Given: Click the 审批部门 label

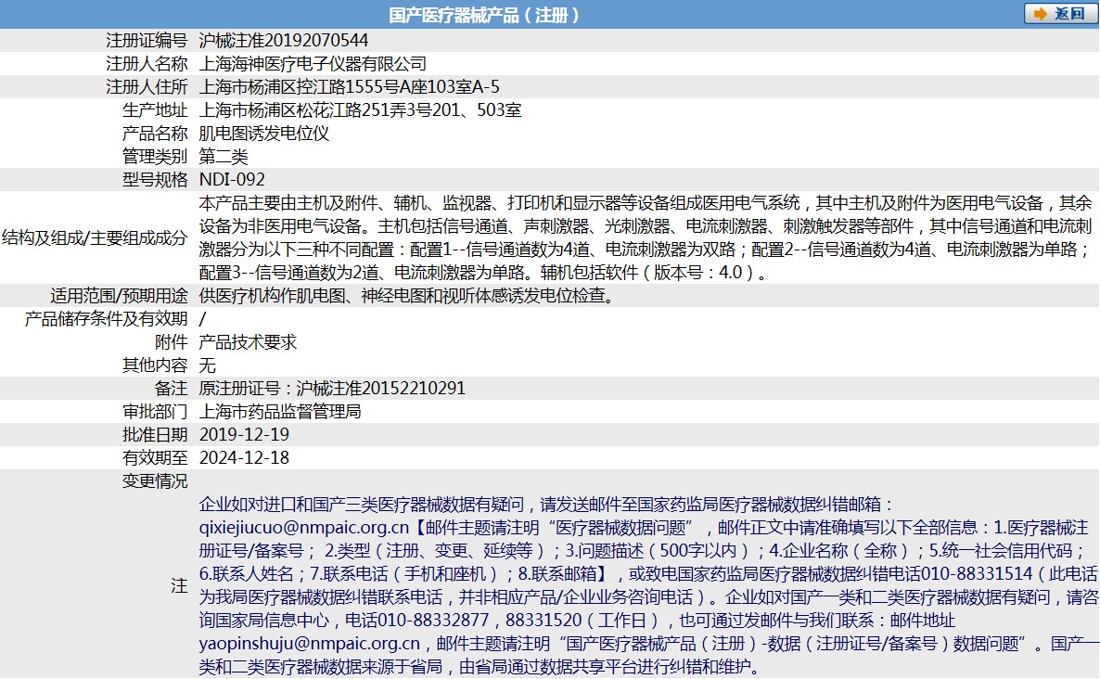Looking at the screenshot, I should [155, 411].
